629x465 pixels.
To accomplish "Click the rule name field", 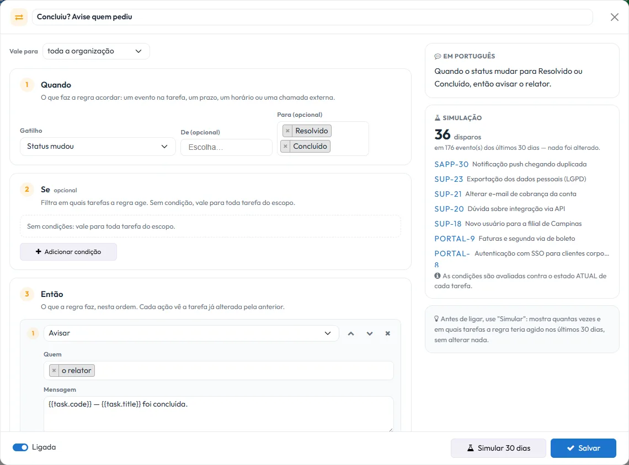I will [312, 17].
